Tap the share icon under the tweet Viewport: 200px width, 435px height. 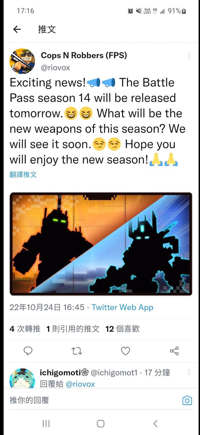(174, 351)
